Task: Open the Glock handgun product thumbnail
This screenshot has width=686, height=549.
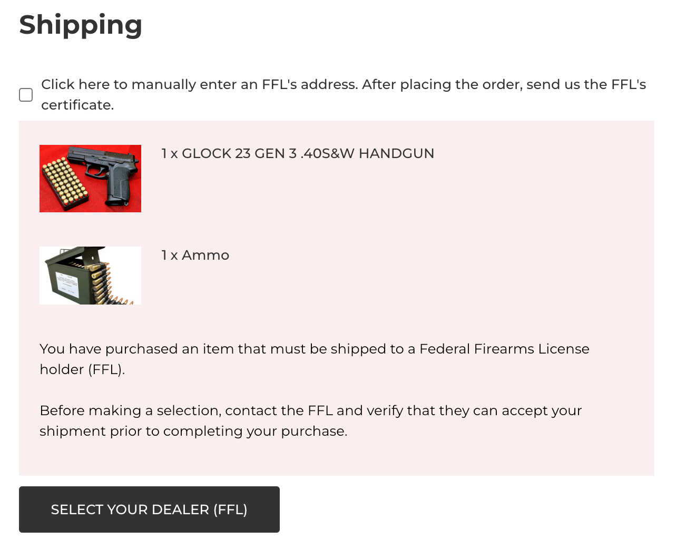Action: click(90, 179)
